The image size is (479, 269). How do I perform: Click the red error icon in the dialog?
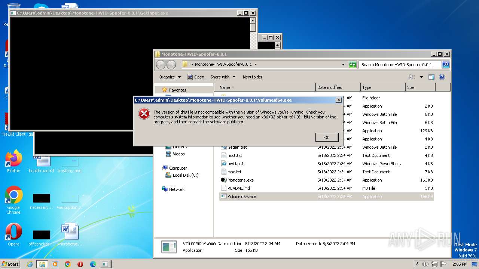[x=144, y=114]
